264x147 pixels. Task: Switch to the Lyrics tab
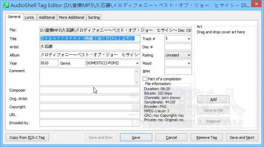(29, 17)
